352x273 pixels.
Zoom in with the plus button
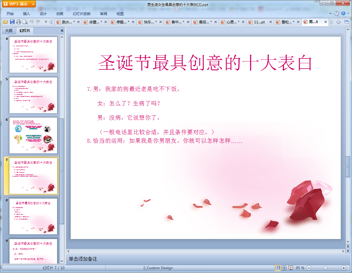pyautogui.click(x=344, y=268)
